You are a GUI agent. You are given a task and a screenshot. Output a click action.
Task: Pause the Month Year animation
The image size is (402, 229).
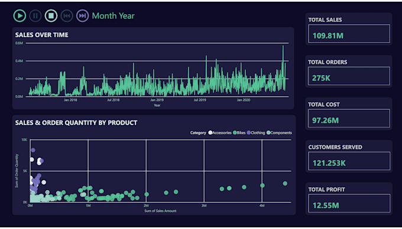pyautogui.click(x=35, y=16)
